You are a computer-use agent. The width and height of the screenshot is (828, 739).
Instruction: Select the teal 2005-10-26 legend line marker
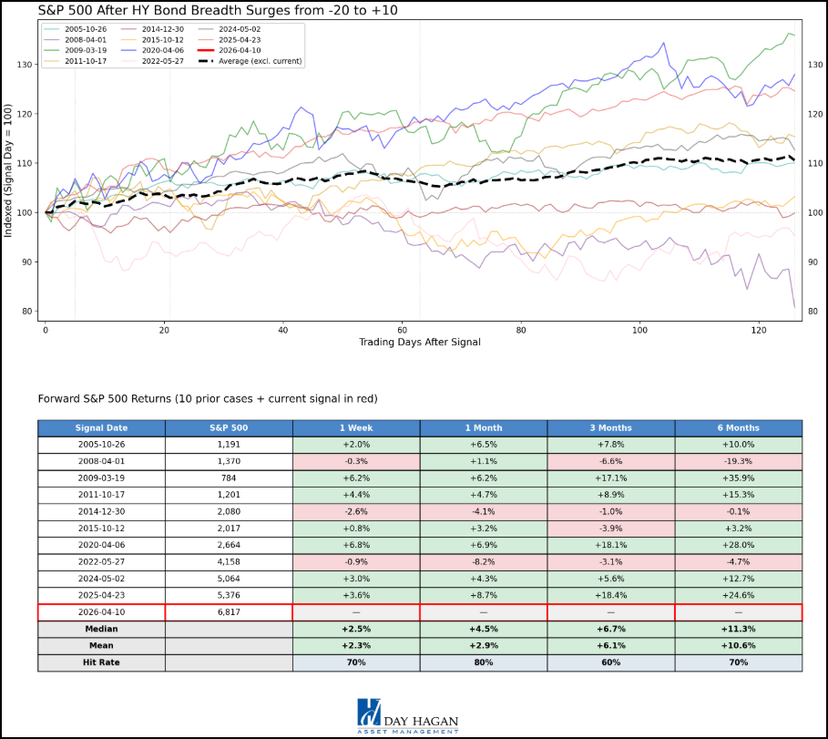[x=51, y=29]
